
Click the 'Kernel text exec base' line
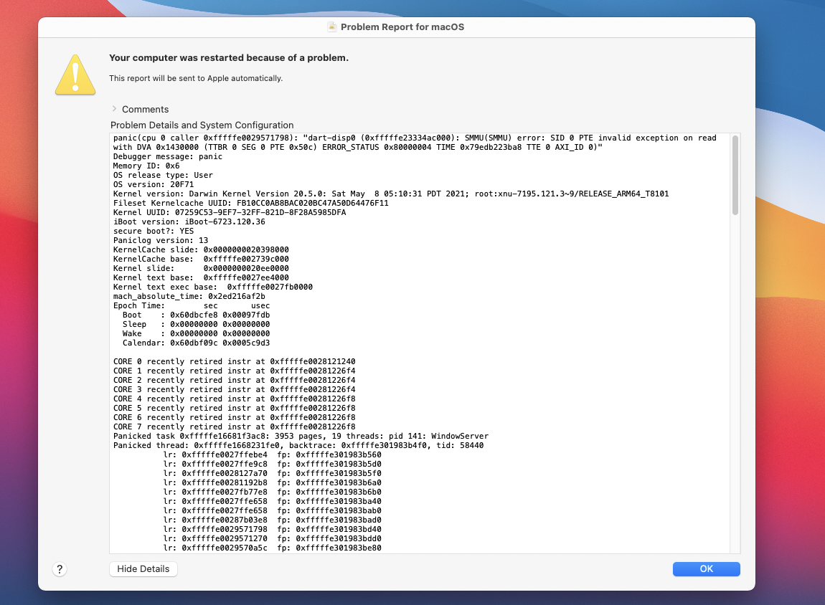point(213,287)
